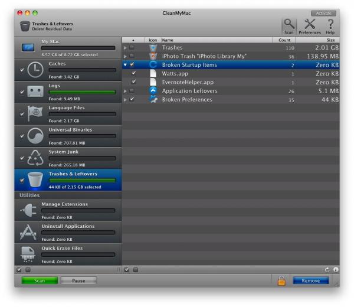354x307 pixels.
Task: Uncheck the Watts.app checkbox
Action: (x=134, y=73)
